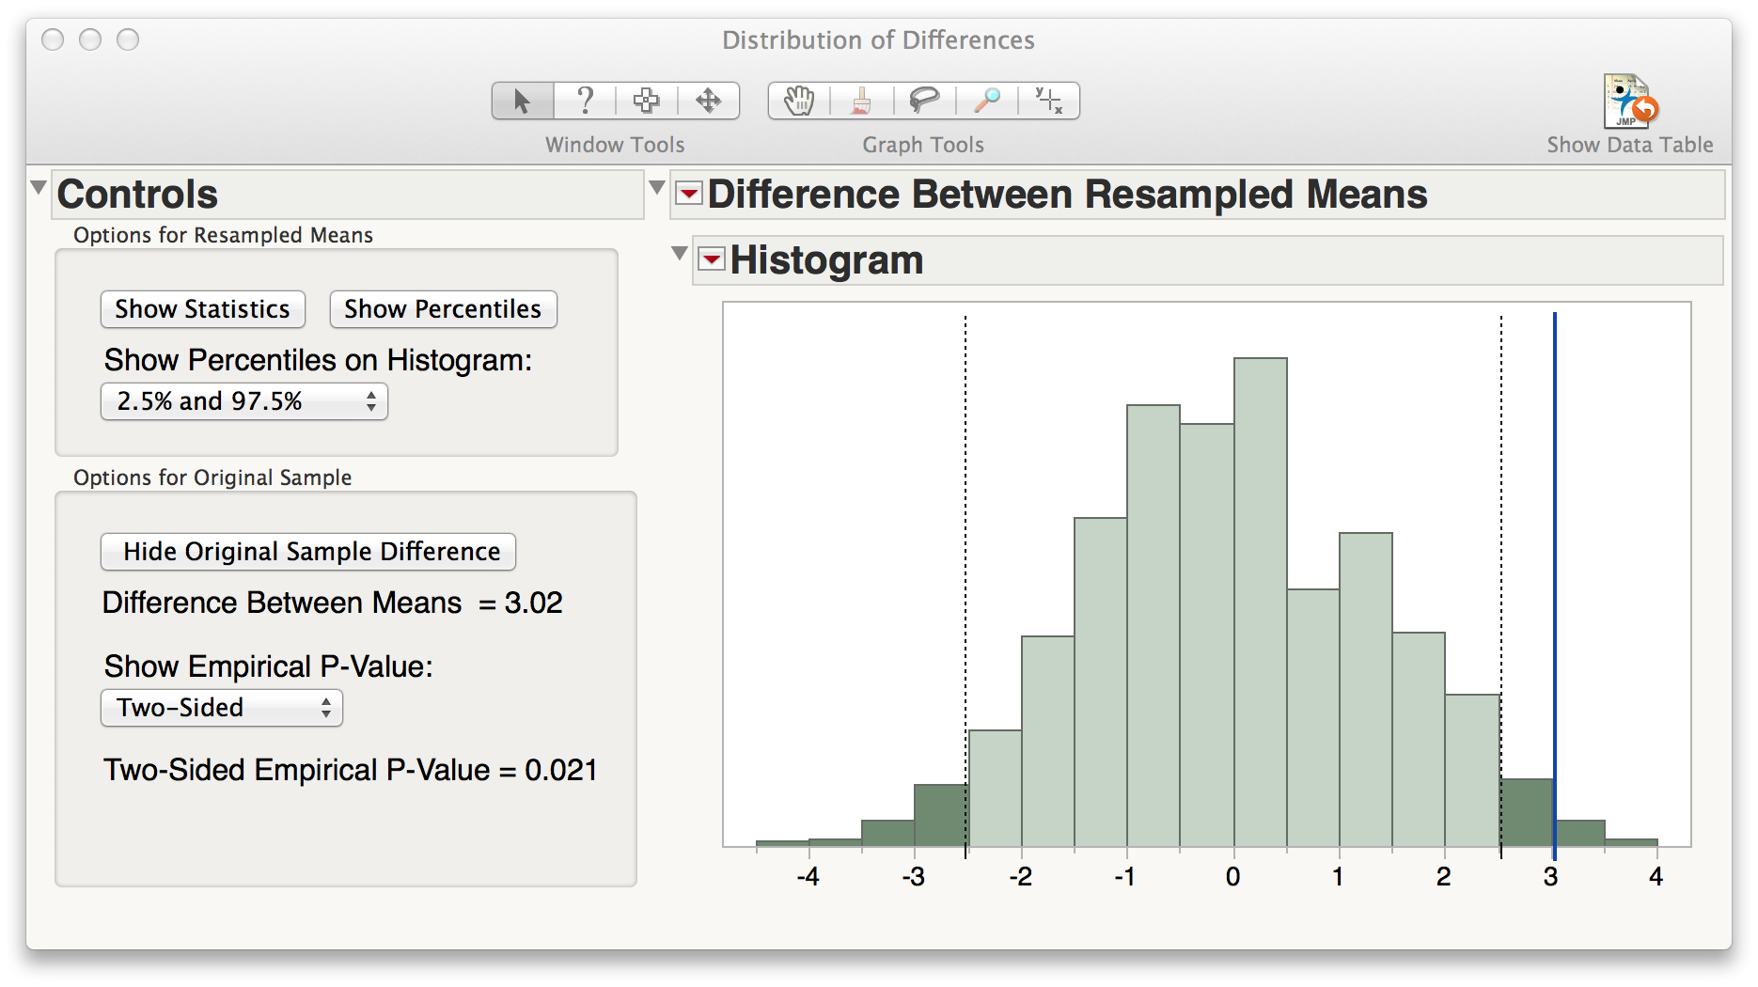Click the Show Percentiles button

coord(443,309)
